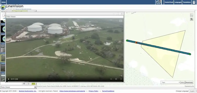Click the green start point of flight path

(127, 40)
